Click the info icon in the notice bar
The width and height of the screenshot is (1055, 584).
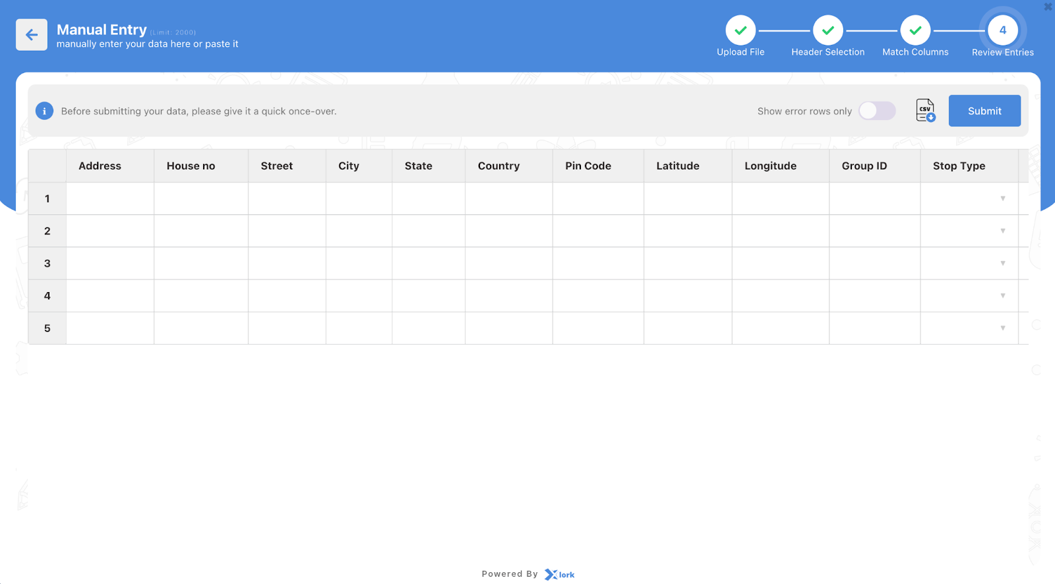[x=44, y=111]
